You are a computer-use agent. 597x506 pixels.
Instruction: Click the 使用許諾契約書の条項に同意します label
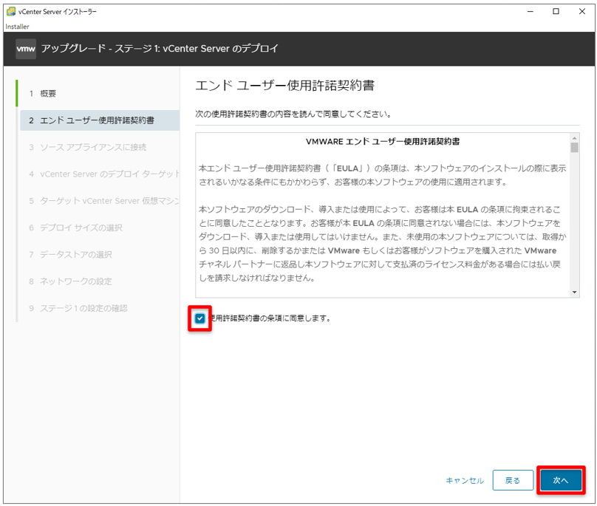point(270,318)
